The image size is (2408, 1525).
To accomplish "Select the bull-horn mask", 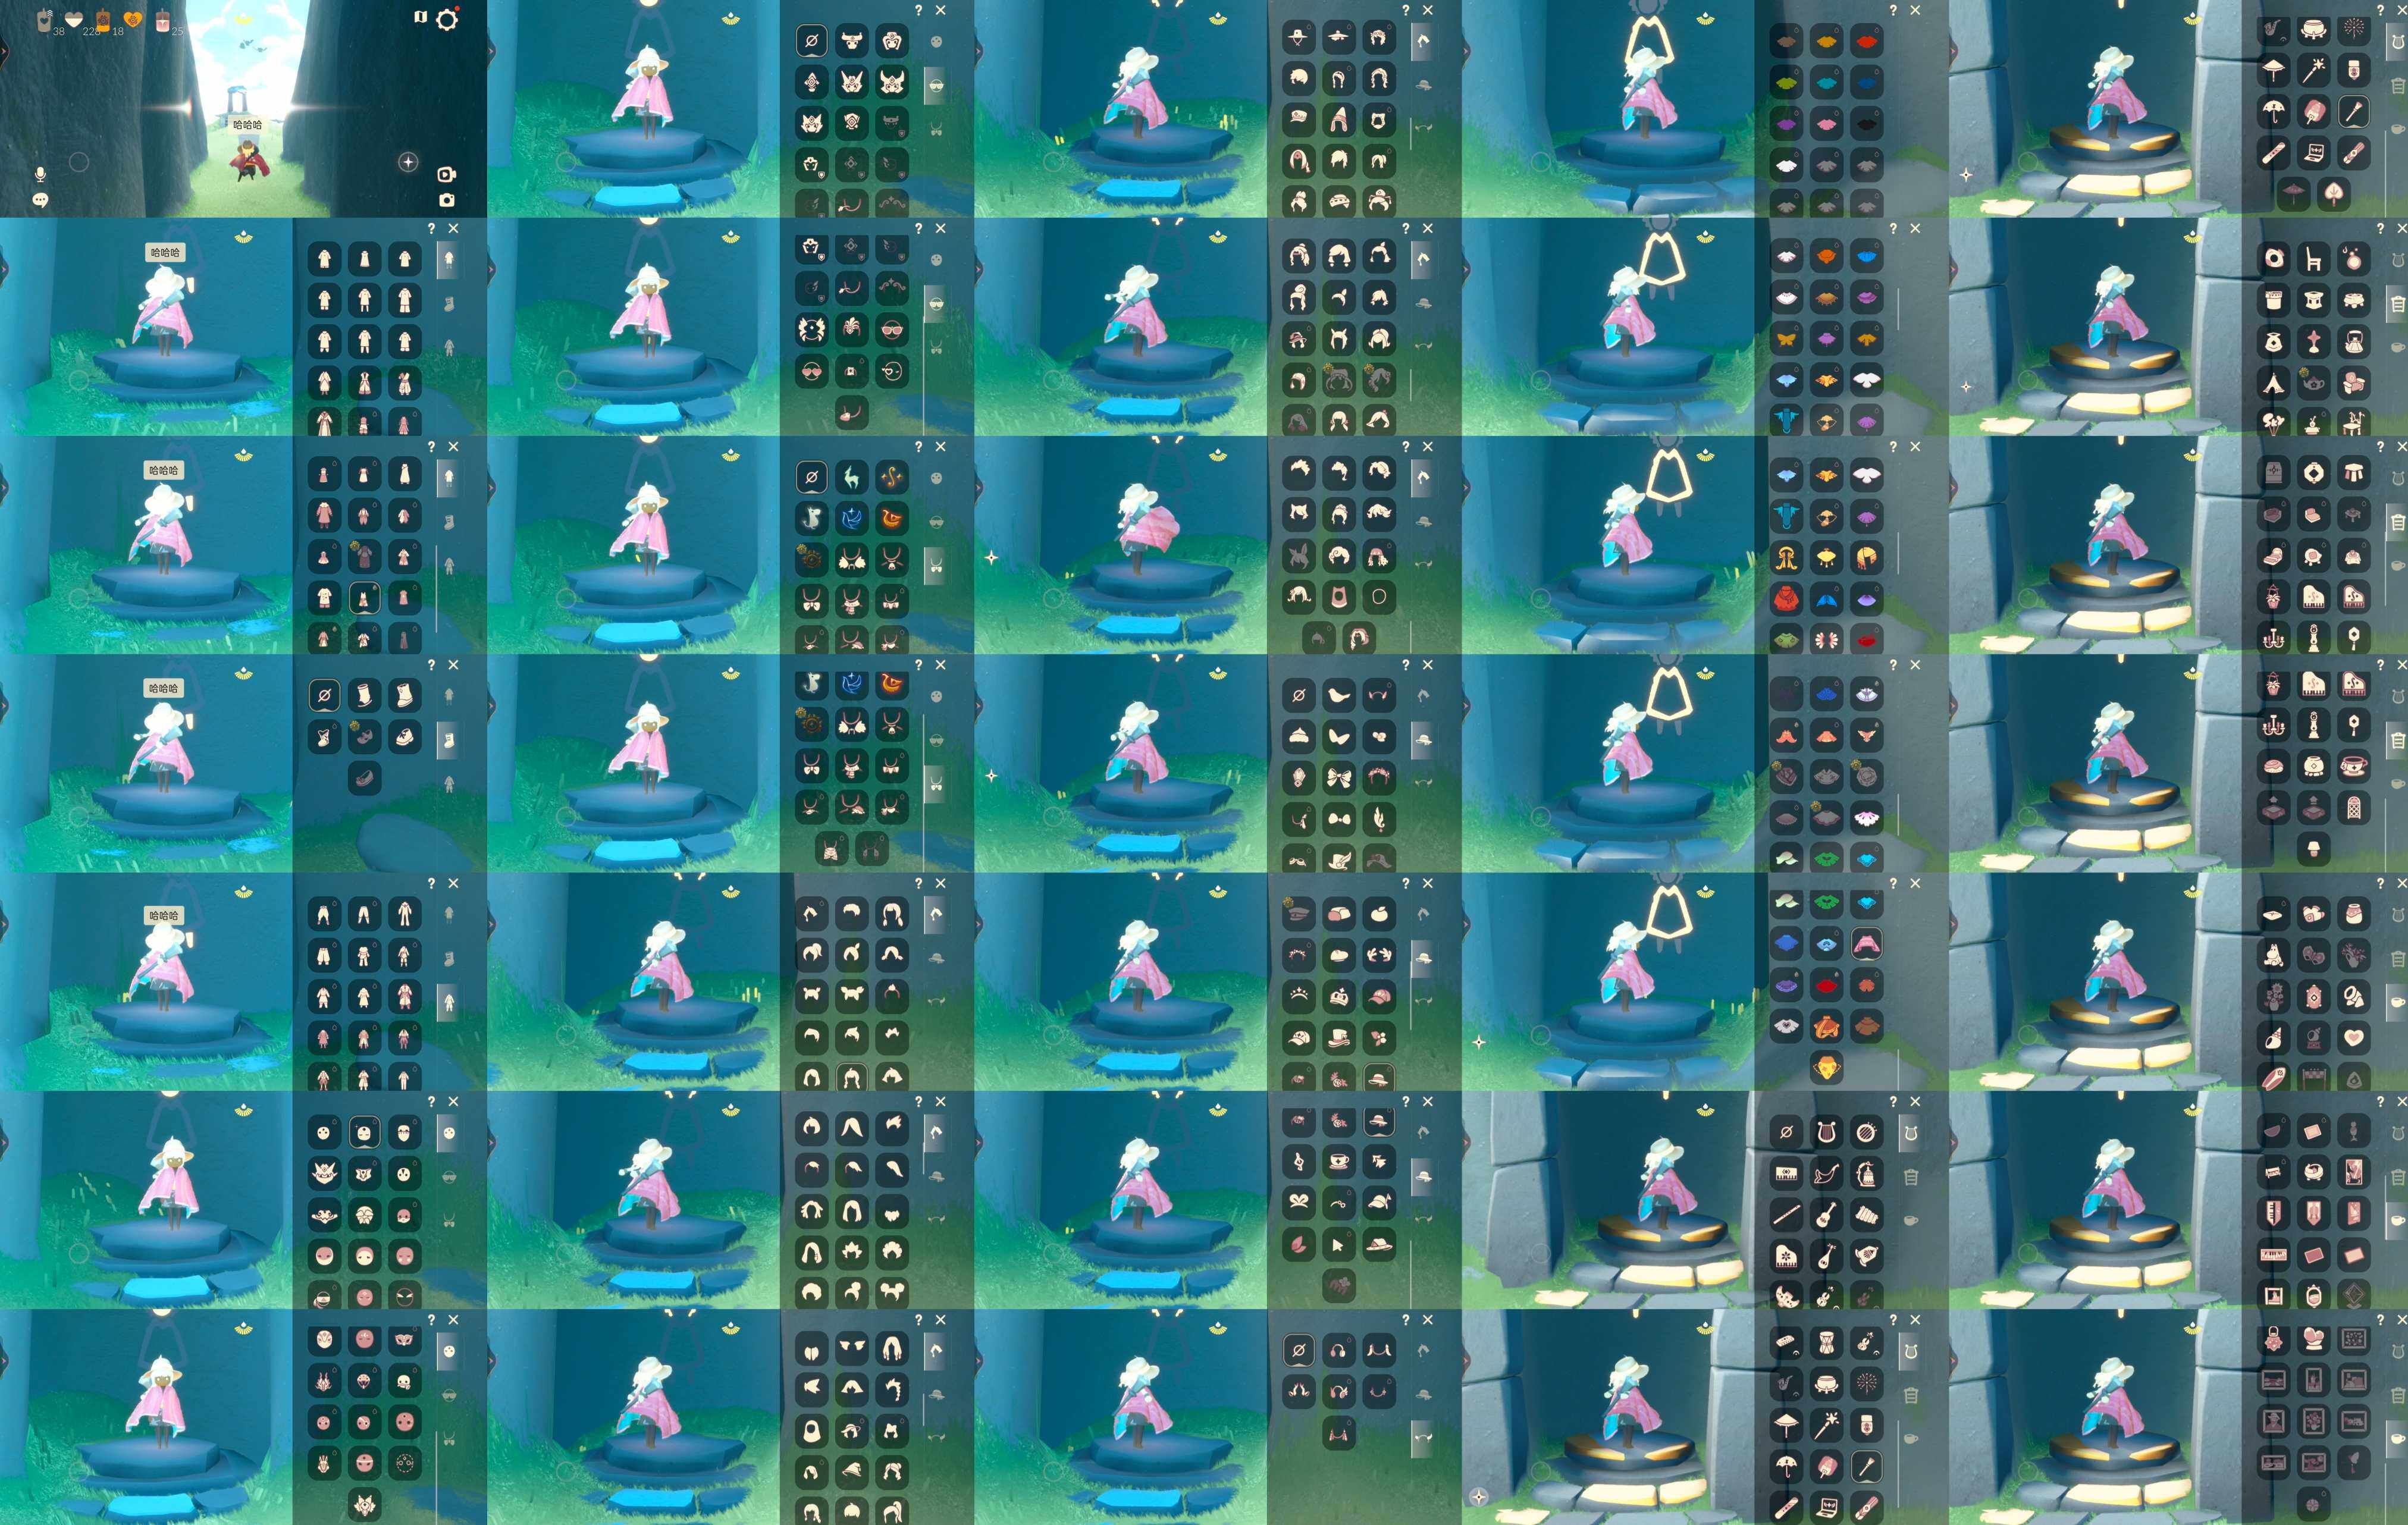I will [851, 41].
